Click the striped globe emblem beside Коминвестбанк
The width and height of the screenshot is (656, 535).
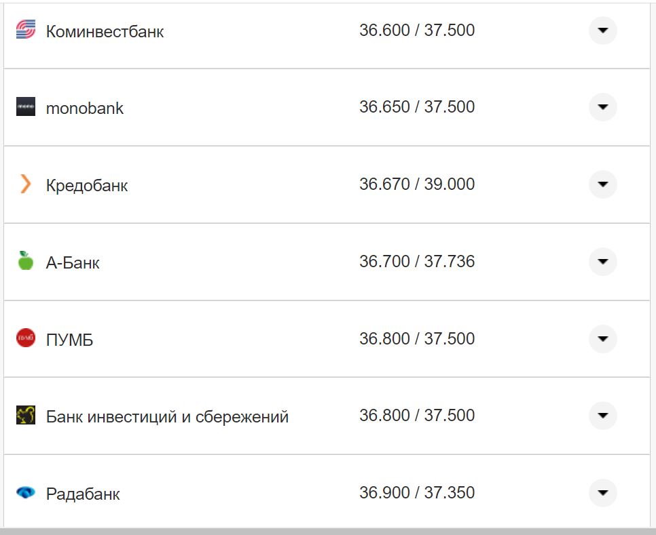[25, 30]
